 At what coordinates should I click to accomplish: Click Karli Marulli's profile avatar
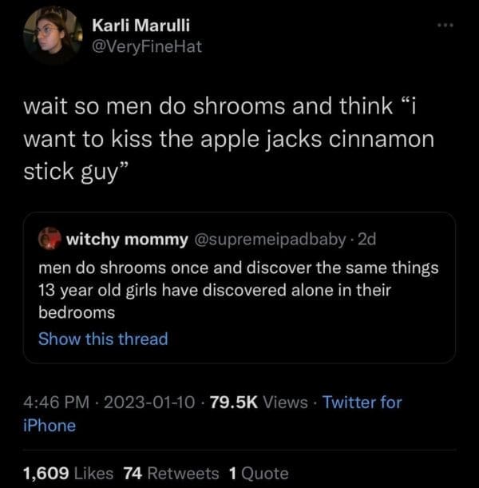tap(53, 35)
